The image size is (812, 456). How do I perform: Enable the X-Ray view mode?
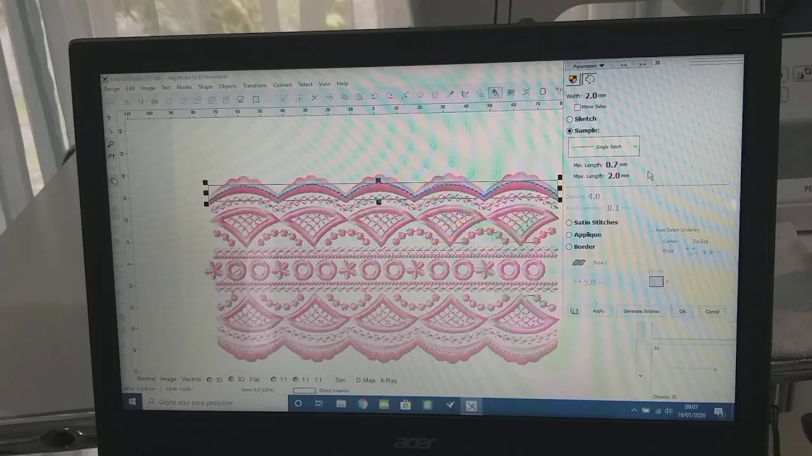click(x=388, y=381)
